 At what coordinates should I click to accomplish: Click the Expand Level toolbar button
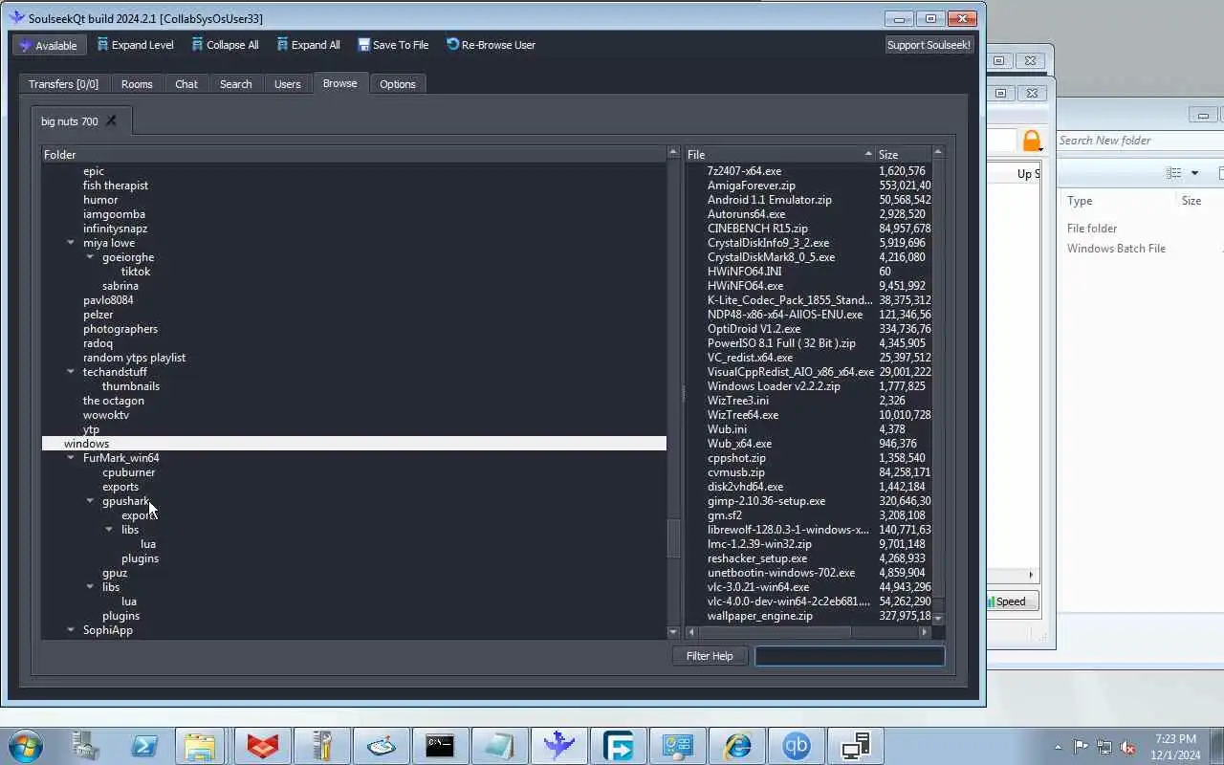pos(135,45)
